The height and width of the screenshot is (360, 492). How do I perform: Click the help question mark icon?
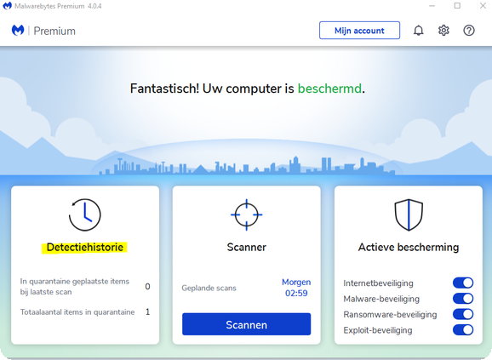(x=469, y=31)
